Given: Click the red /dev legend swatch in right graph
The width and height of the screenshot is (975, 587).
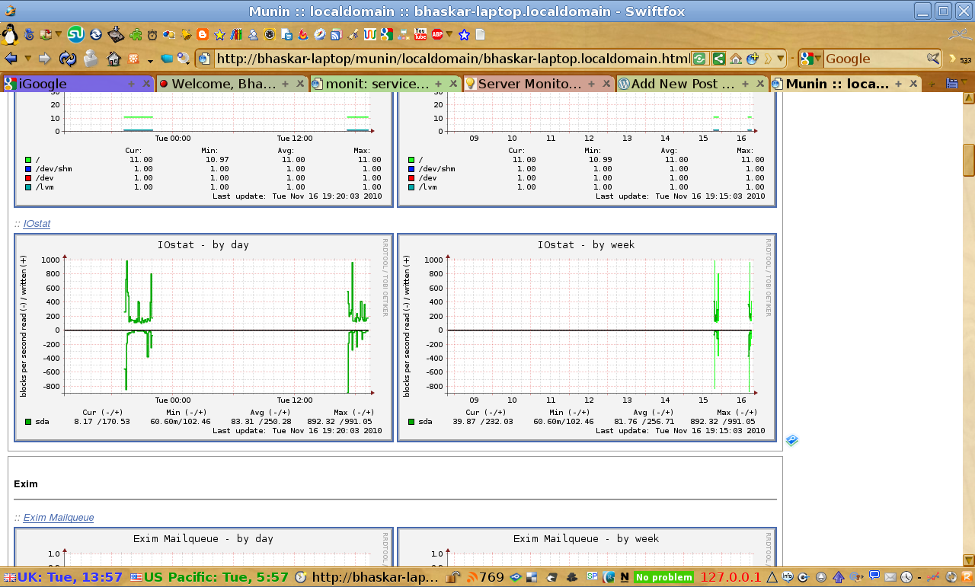Looking at the screenshot, I should pyautogui.click(x=411, y=177).
